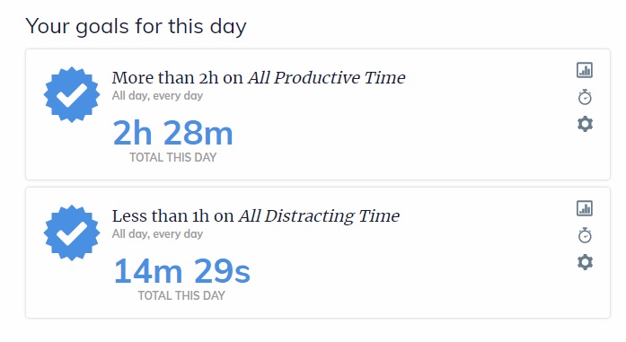This screenshot has height=342, width=626.
Task: Open the All Productive Time link
Action: point(326,77)
